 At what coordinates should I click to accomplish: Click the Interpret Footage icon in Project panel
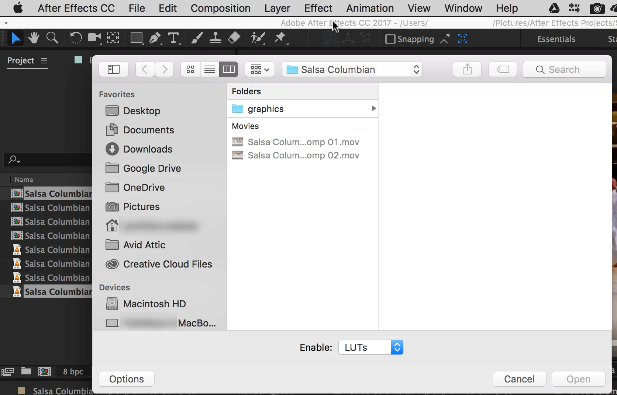tap(8, 371)
